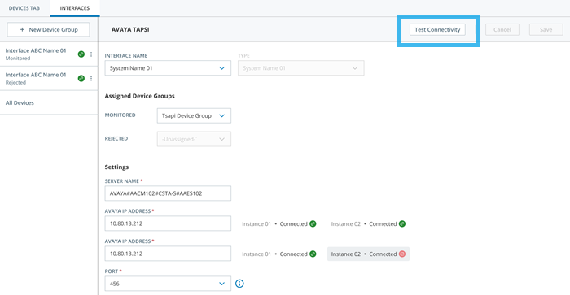Select Interface ABC Name 01 Monitored
The width and height of the screenshot is (570, 295).
(49, 54)
